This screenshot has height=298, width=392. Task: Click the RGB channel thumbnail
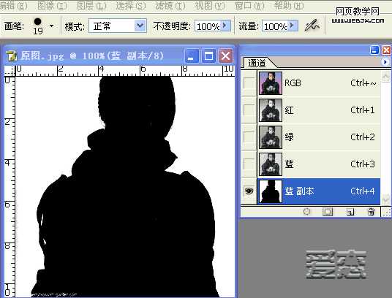tap(271, 83)
